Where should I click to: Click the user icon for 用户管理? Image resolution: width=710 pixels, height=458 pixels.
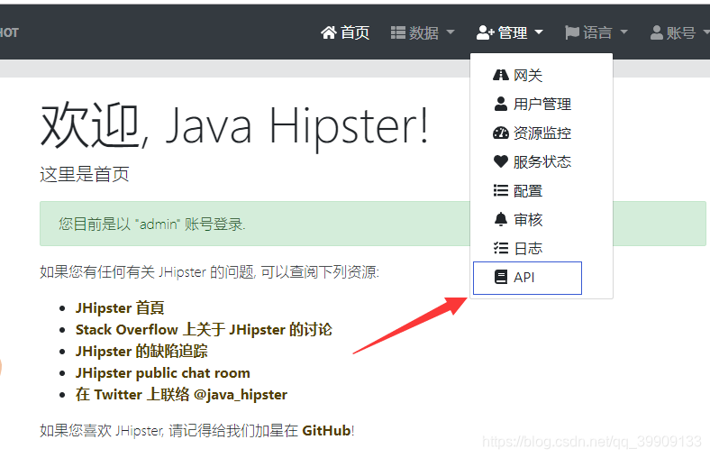pos(501,104)
